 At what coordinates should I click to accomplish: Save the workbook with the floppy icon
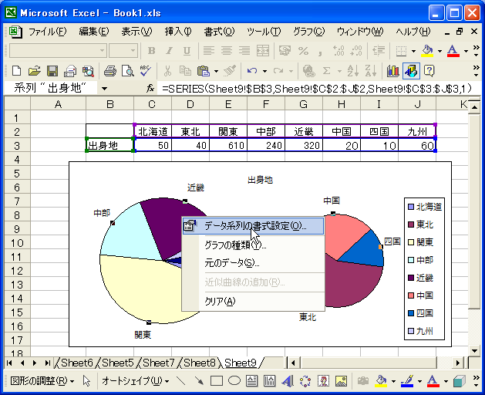point(52,71)
